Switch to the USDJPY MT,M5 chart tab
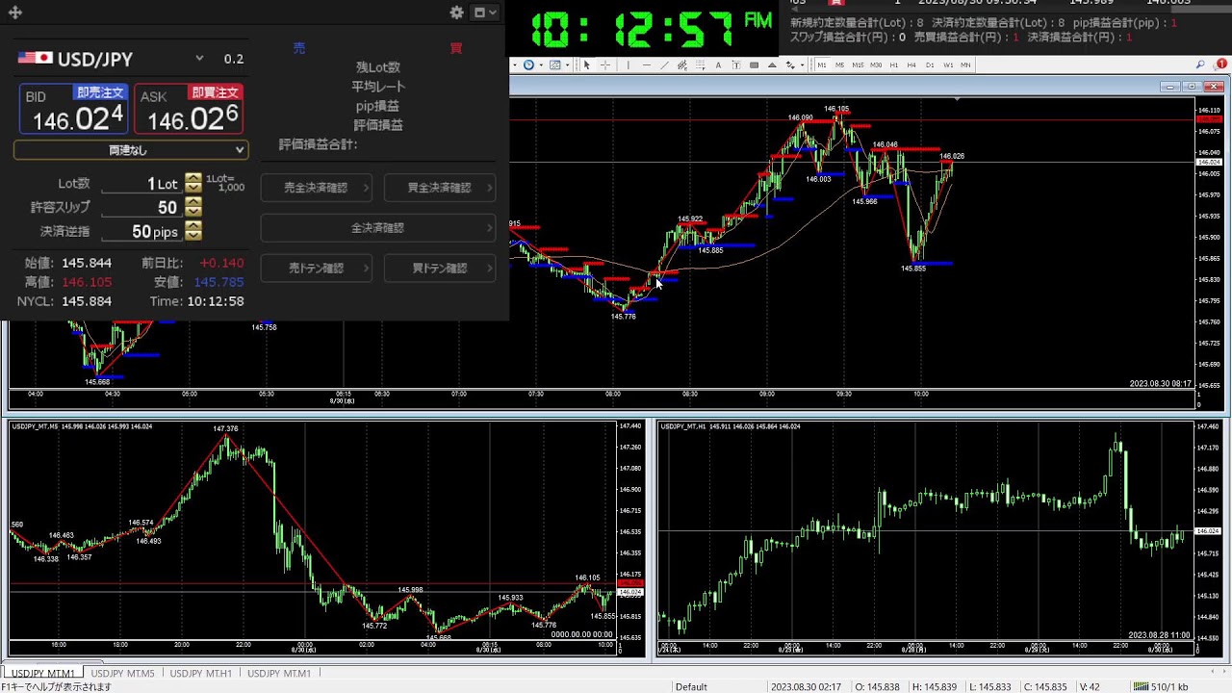The width and height of the screenshot is (1232, 693). (x=122, y=674)
